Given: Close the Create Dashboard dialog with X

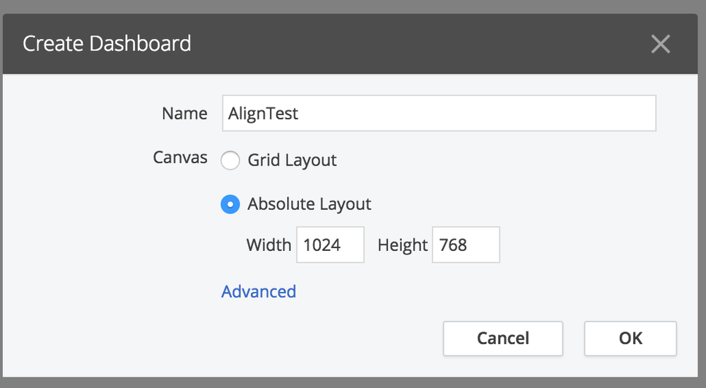Looking at the screenshot, I should point(660,45).
